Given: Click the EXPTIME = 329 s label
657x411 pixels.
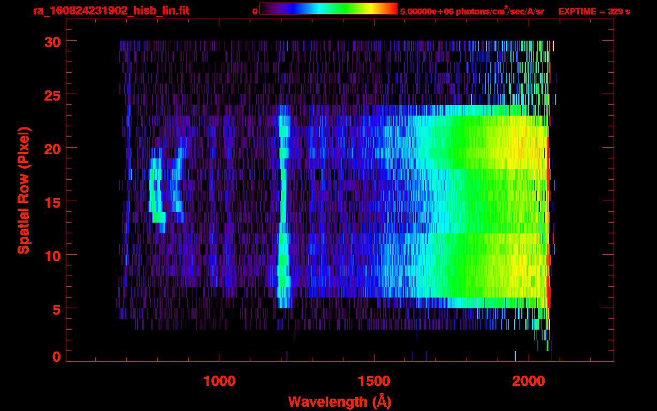Looking at the screenshot, I should (x=594, y=11).
